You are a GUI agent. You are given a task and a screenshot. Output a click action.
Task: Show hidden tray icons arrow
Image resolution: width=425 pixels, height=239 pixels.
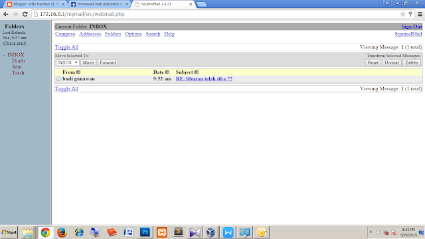371,232
